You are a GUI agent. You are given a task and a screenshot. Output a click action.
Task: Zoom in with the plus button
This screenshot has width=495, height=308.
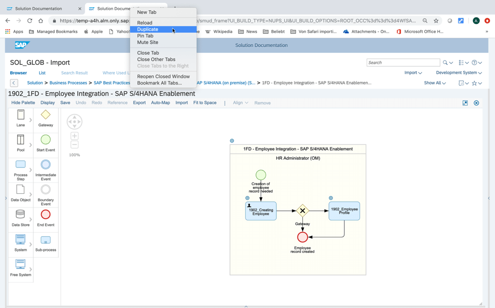click(74, 136)
